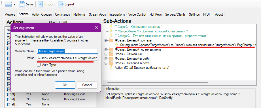Select the '%target% - Тот, кто стал целью' comment
The image size is (261, 108).
pos(162,36)
